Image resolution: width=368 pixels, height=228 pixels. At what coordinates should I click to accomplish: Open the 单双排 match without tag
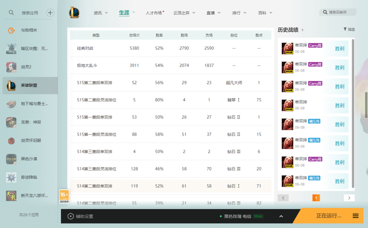click(315, 105)
